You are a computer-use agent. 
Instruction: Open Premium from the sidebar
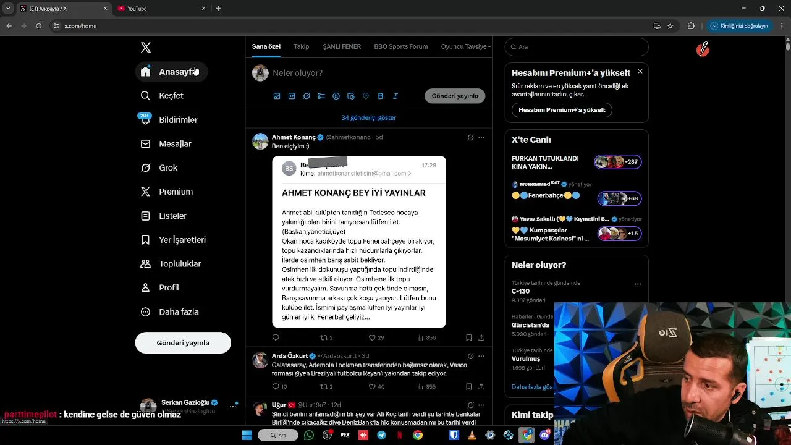point(167,192)
